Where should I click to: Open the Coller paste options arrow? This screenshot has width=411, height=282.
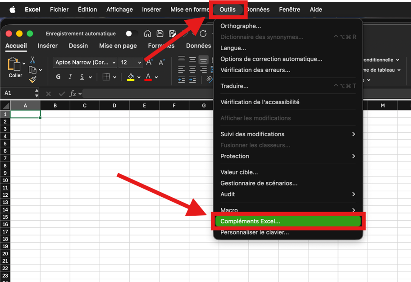[24, 64]
